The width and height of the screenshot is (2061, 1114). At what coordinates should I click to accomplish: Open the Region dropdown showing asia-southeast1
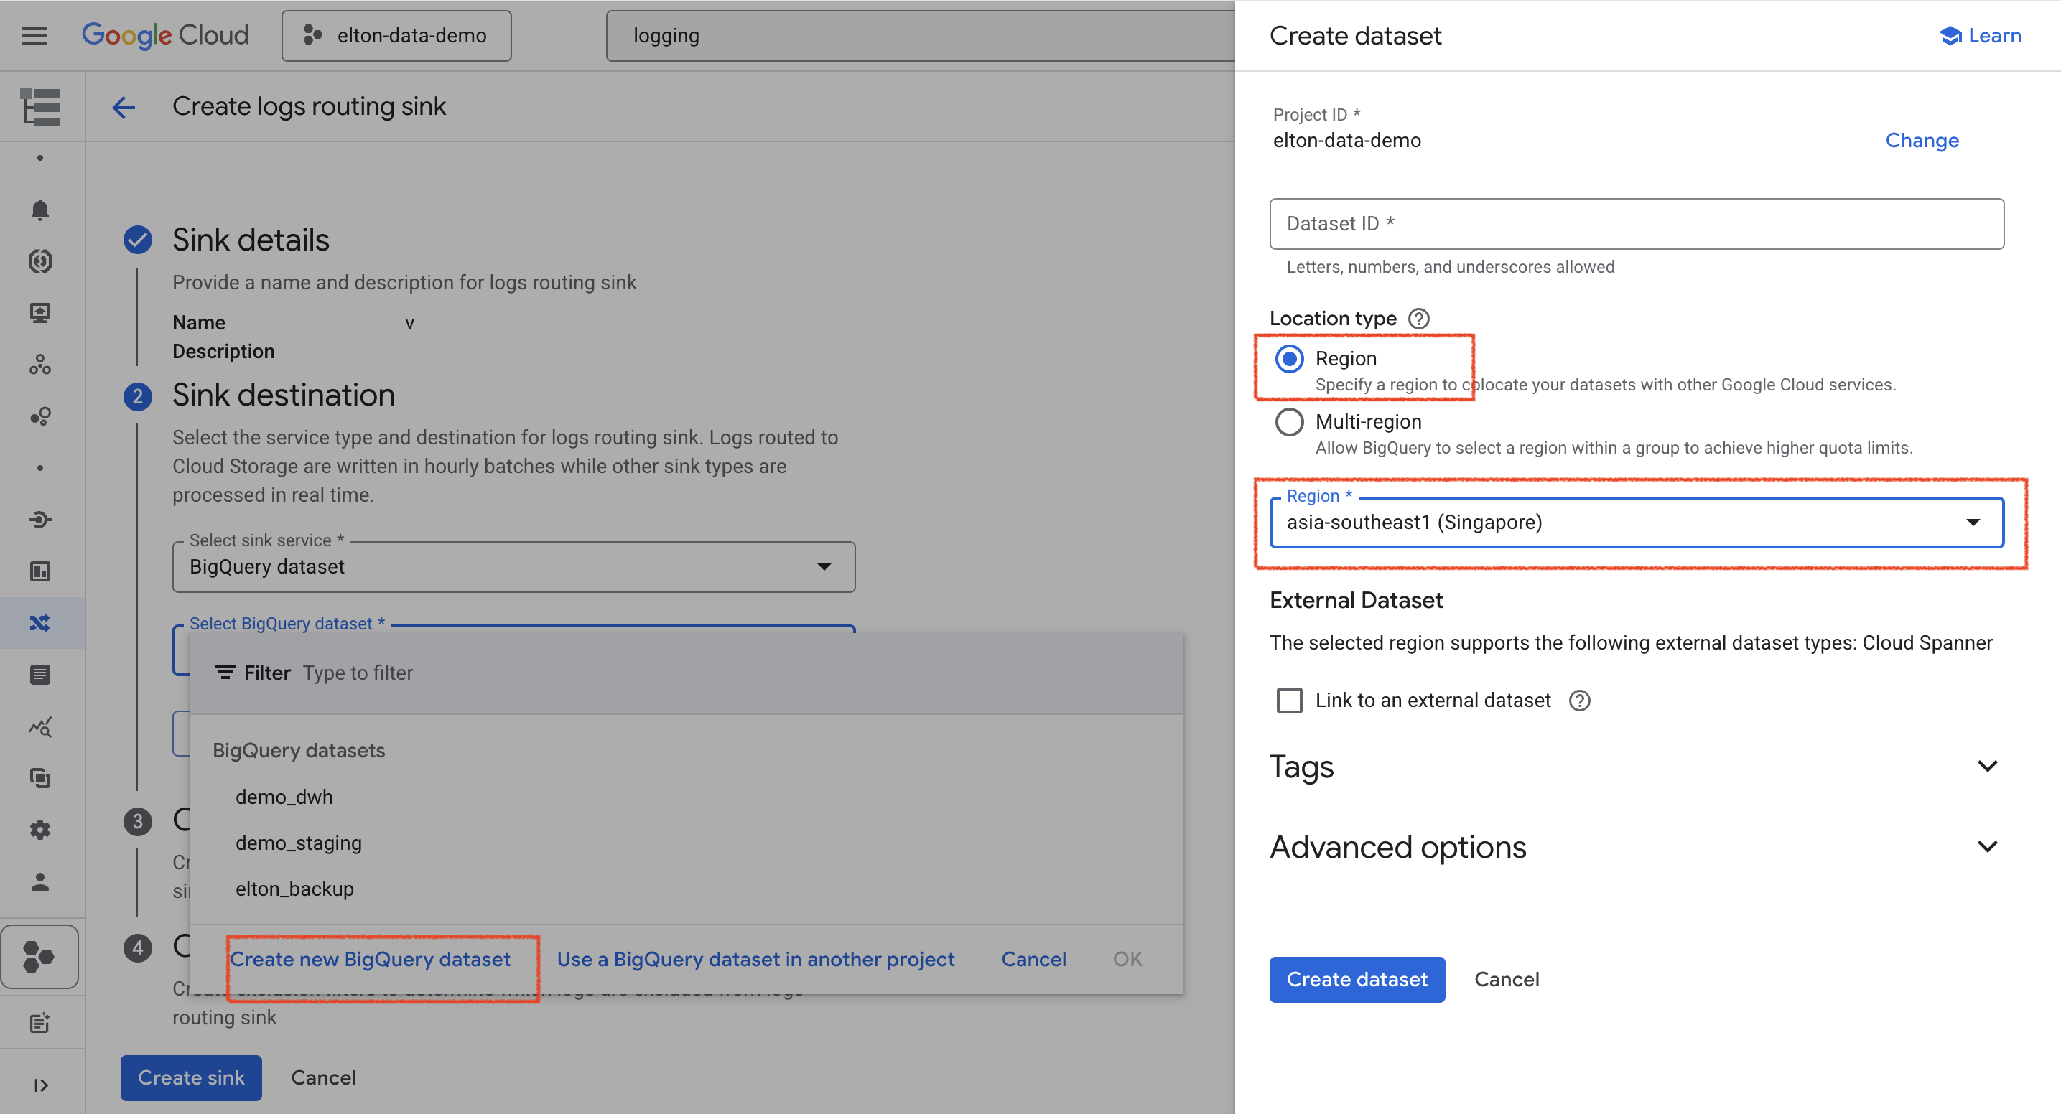coord(1636,523)
